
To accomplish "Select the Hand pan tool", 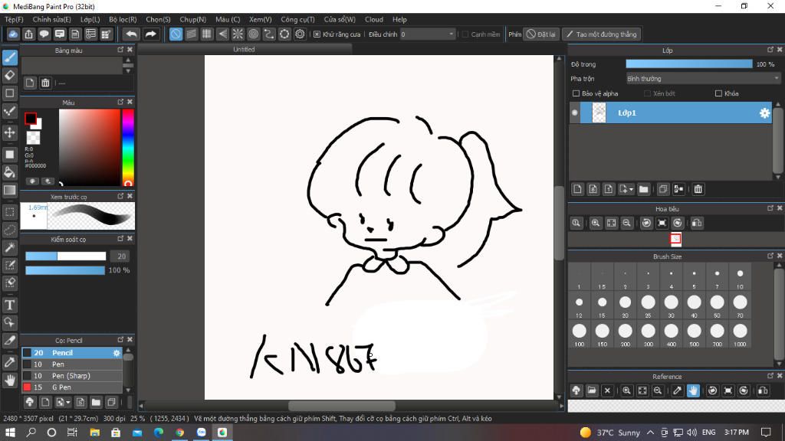I will (10, 381).
